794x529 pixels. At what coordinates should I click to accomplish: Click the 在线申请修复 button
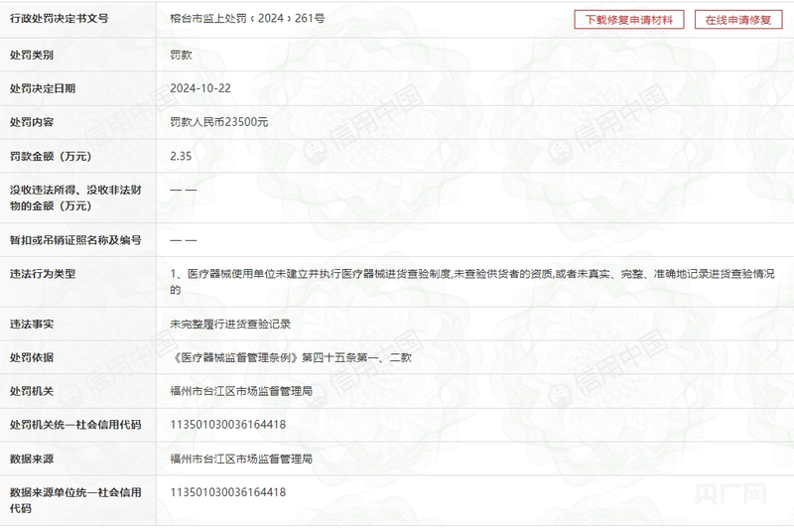coord(738,20)
